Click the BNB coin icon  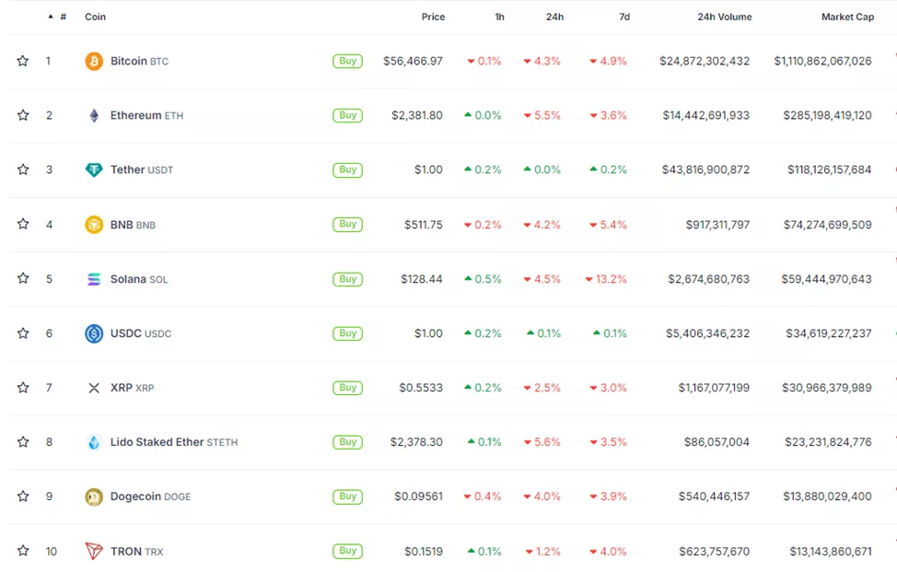94,224
